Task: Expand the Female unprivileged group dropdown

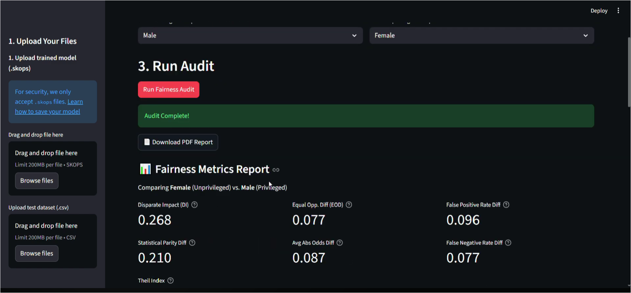Action: click(x=481, y=36)
